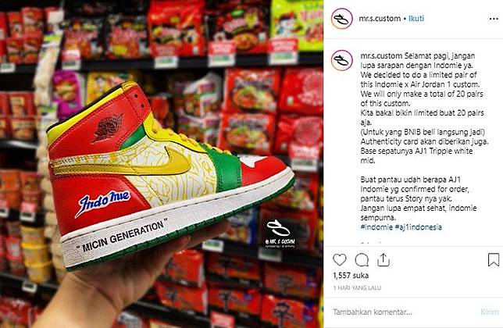Open comments via the speech bubble icon
This screenshot has width=503, height=328.
pos(362,260)
